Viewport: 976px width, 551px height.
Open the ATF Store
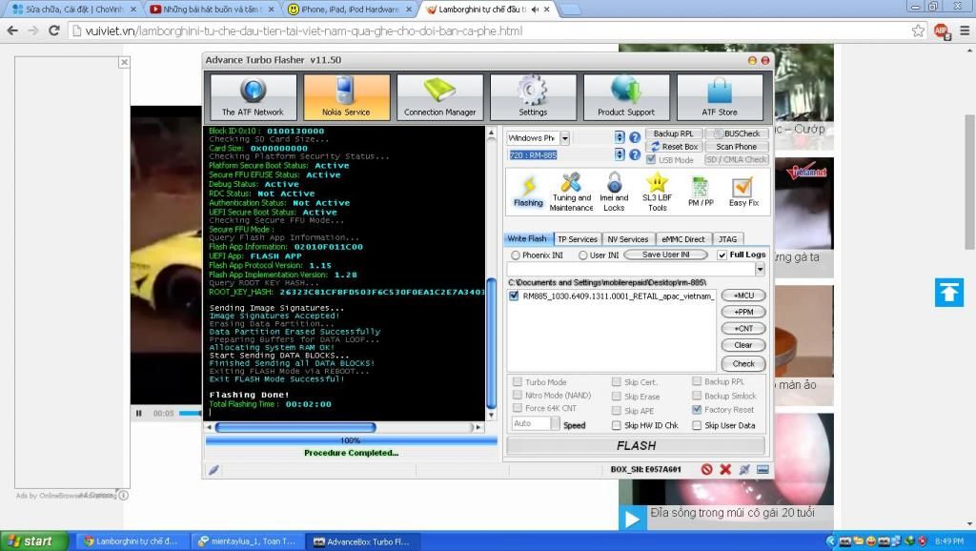click(720, 96)
